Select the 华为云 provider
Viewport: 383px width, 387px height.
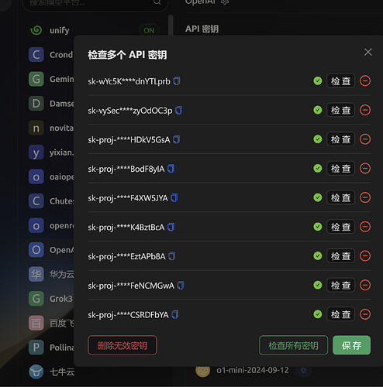click(50, 274)
